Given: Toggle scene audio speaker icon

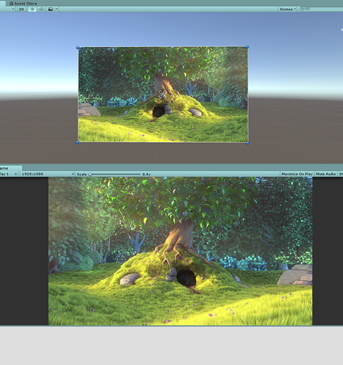Looking at the screenshot, I should click(41, 9).
